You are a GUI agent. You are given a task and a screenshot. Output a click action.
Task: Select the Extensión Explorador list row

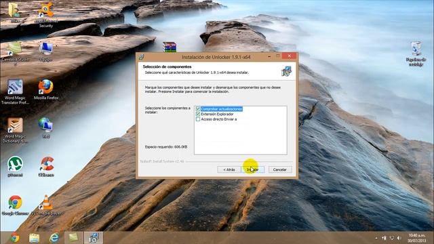tap(217, 114)
